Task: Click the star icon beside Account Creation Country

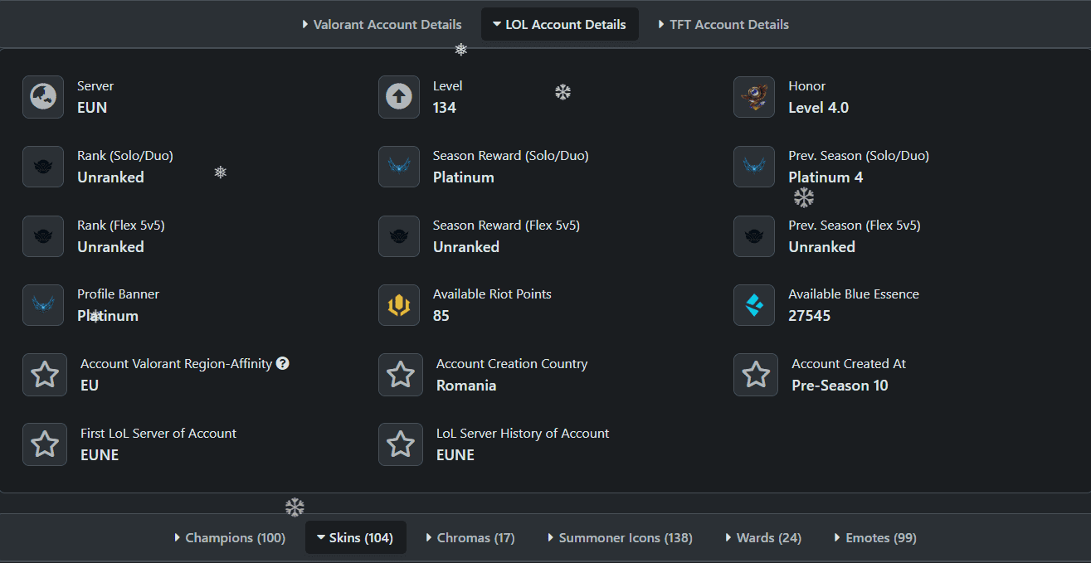Action: click(x=401, y=375)
